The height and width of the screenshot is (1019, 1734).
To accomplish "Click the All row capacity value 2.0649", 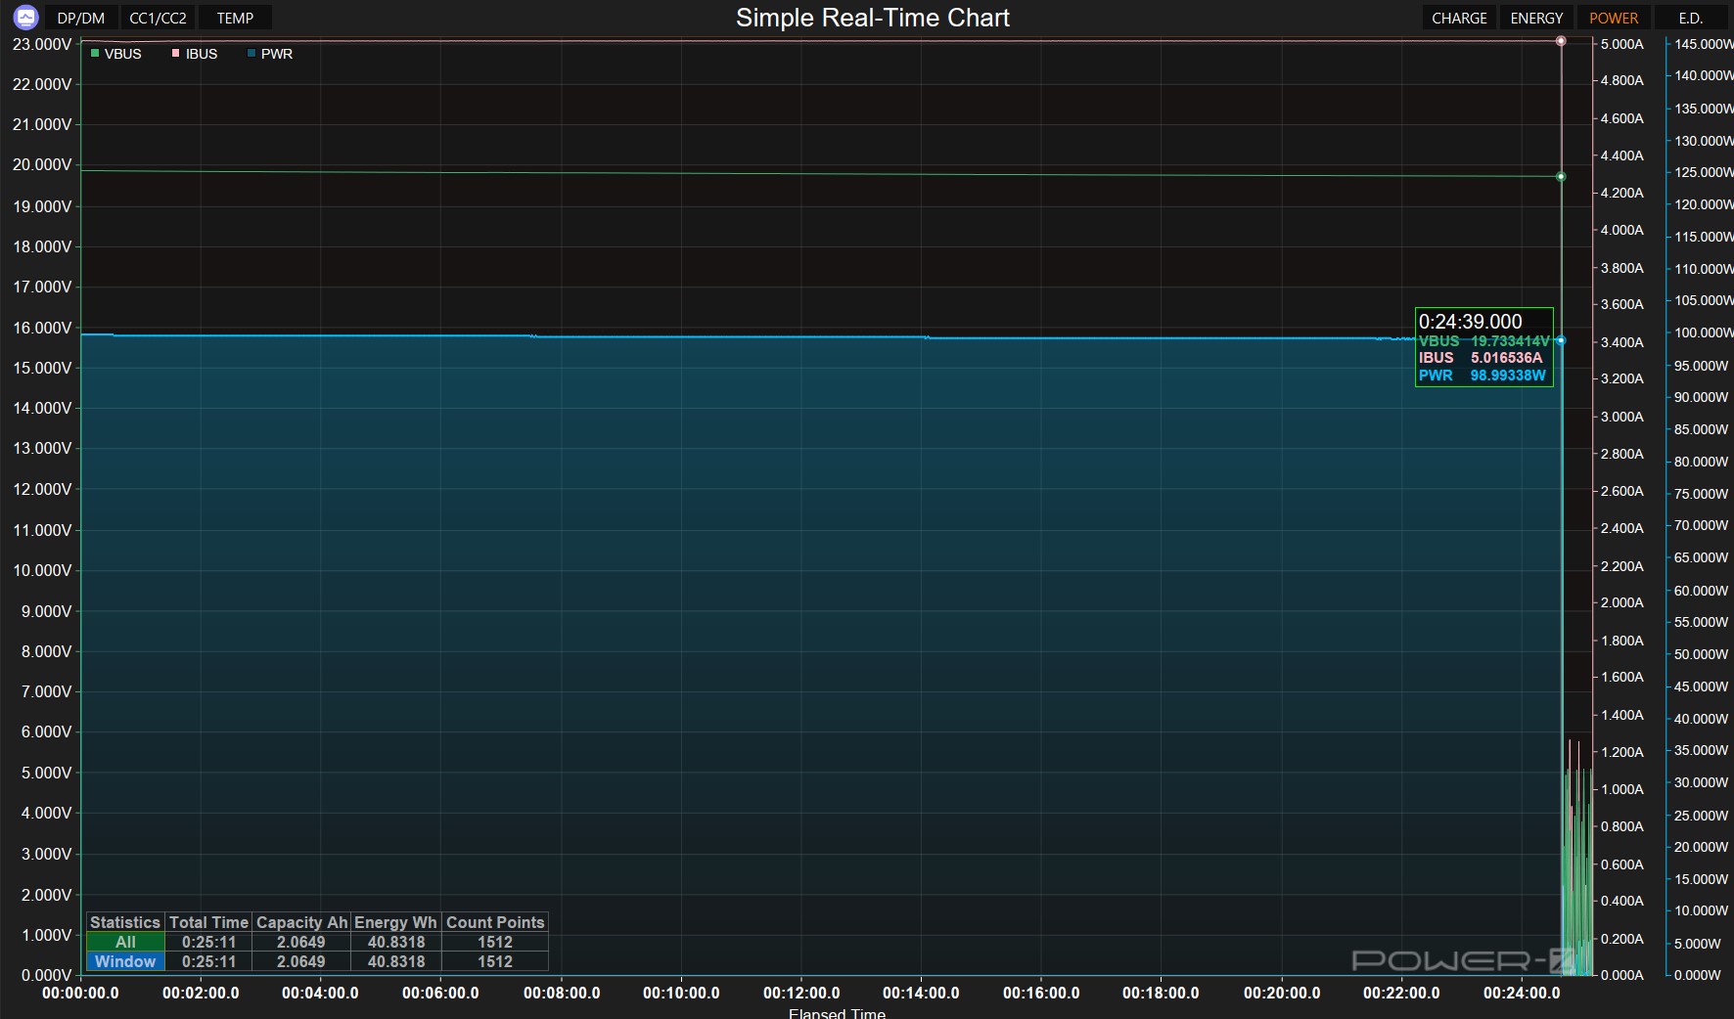I will (301, 942).
